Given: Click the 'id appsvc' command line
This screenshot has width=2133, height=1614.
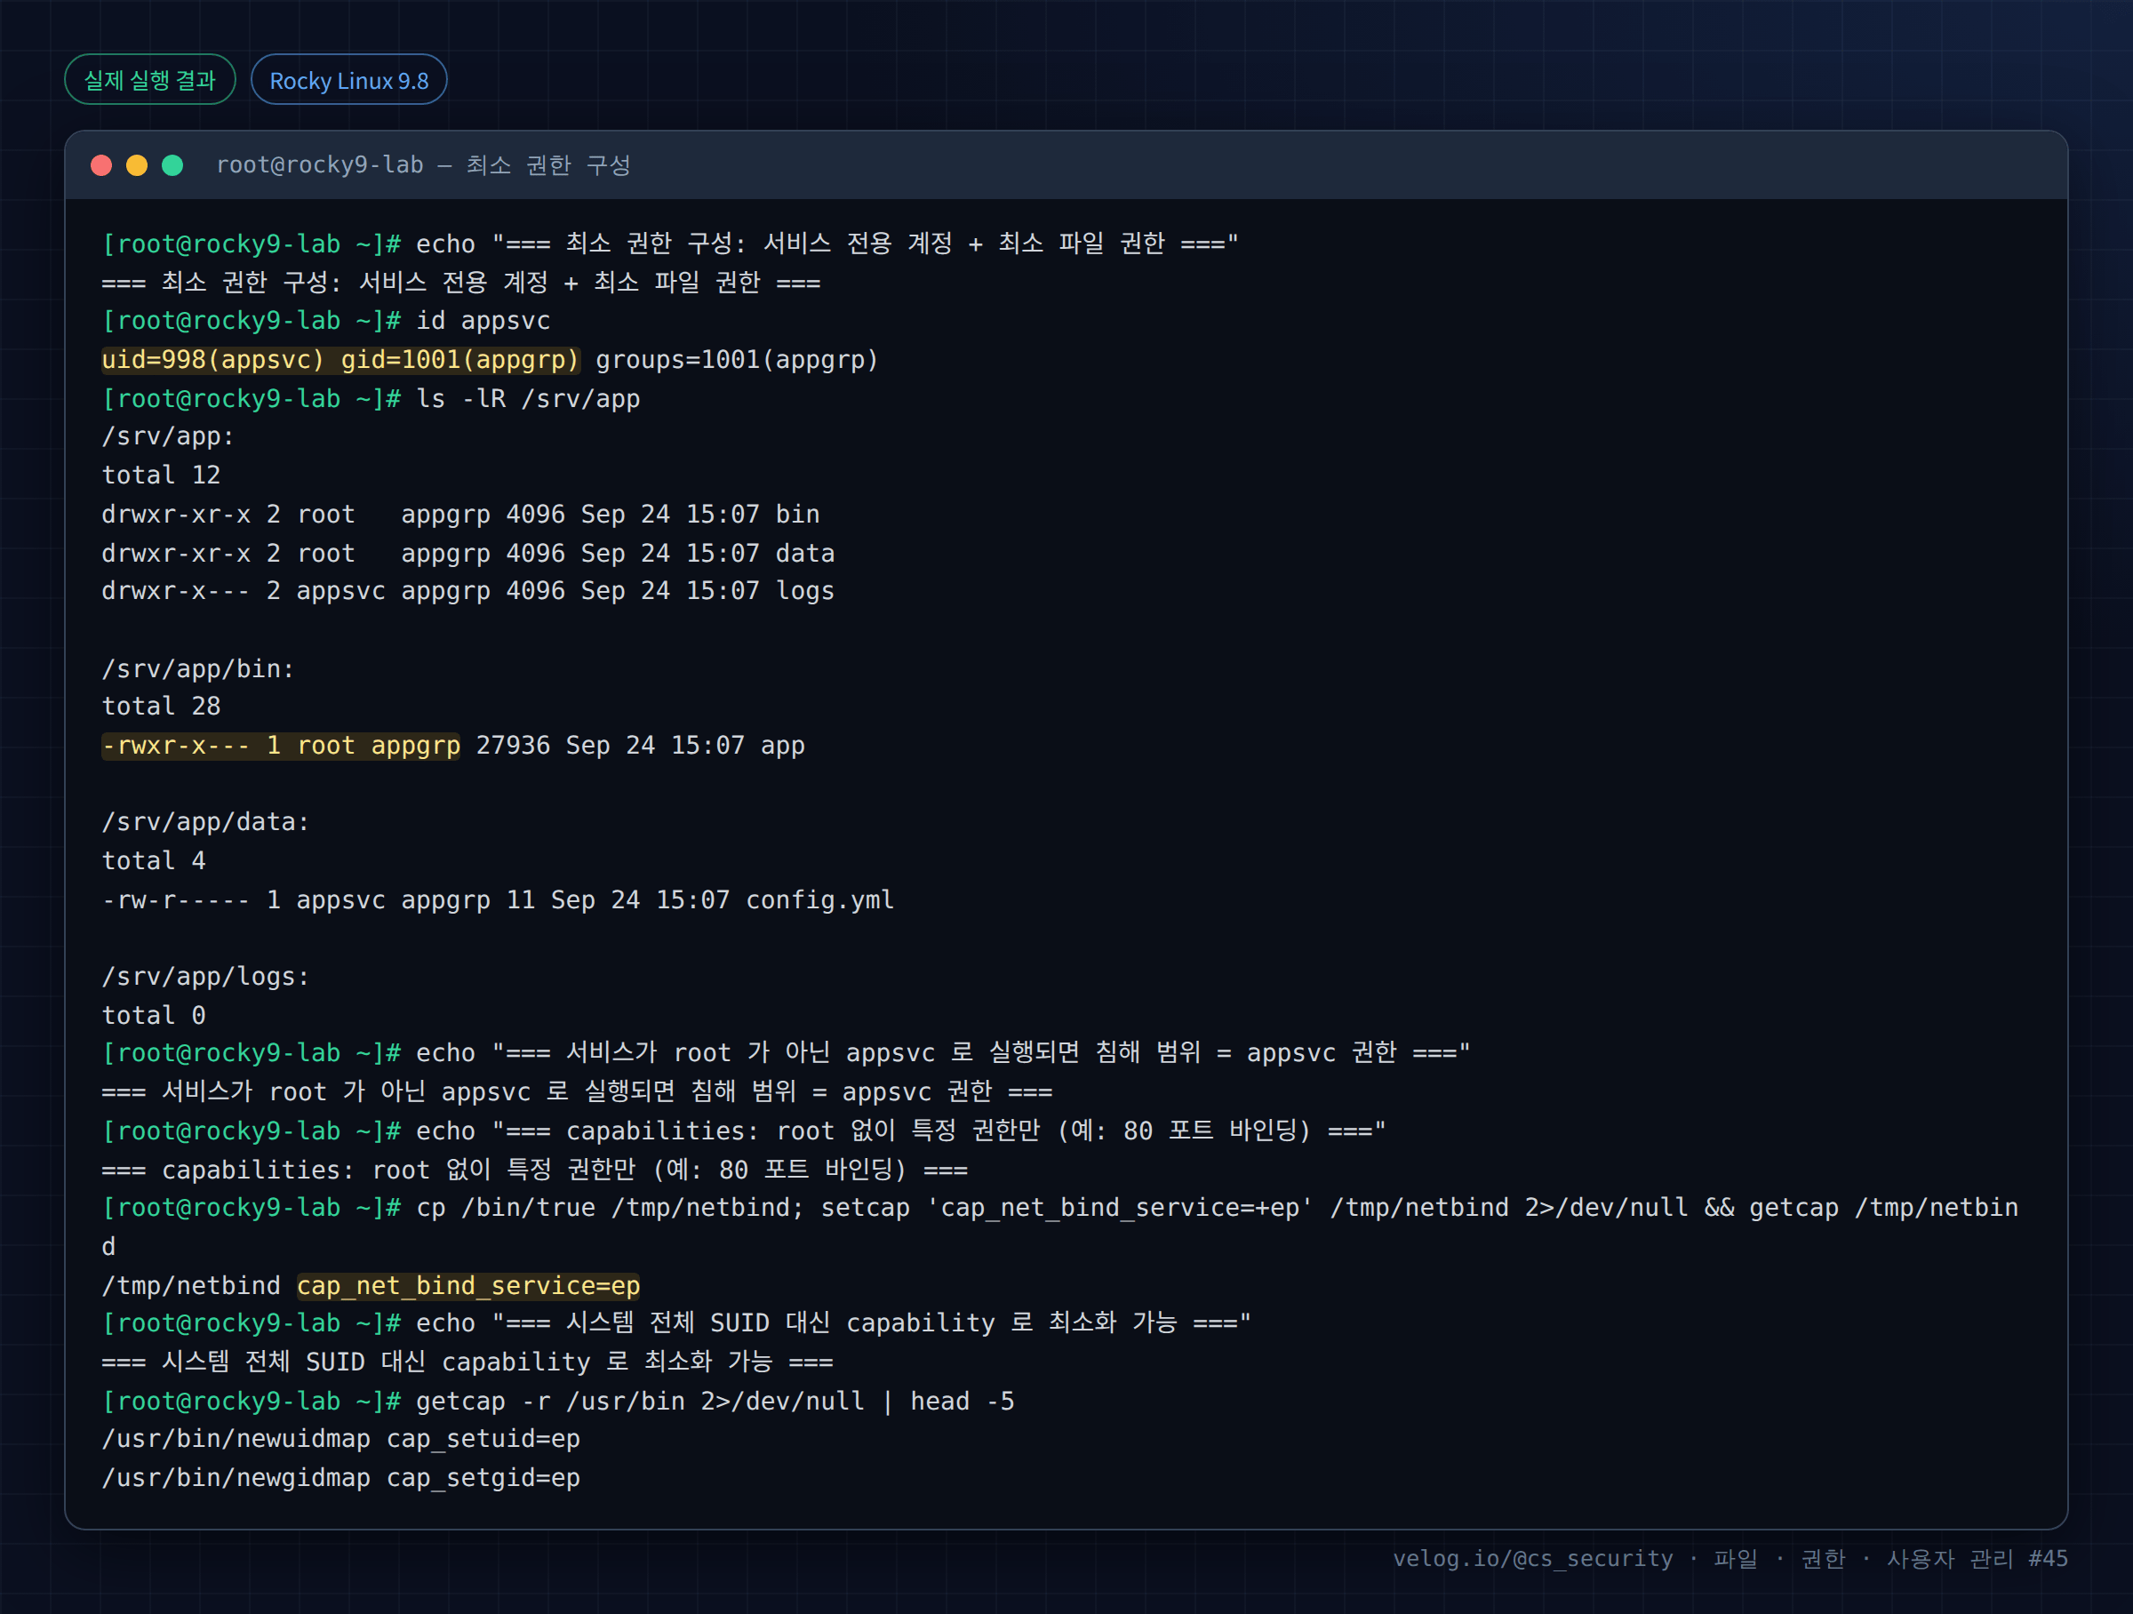Looking at the screenshot, I should point(326,321).
